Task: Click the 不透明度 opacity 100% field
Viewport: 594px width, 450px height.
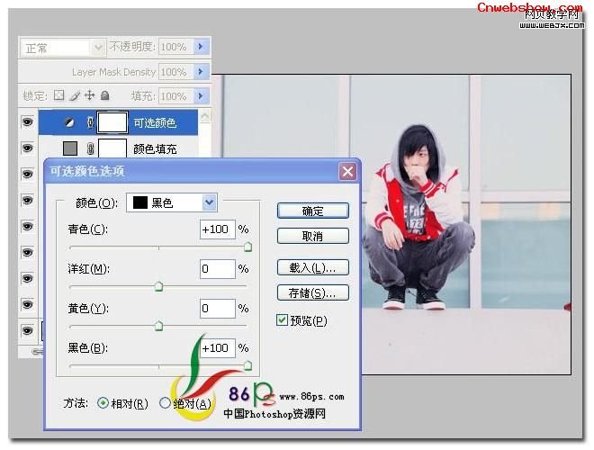Action: (176, 47)
